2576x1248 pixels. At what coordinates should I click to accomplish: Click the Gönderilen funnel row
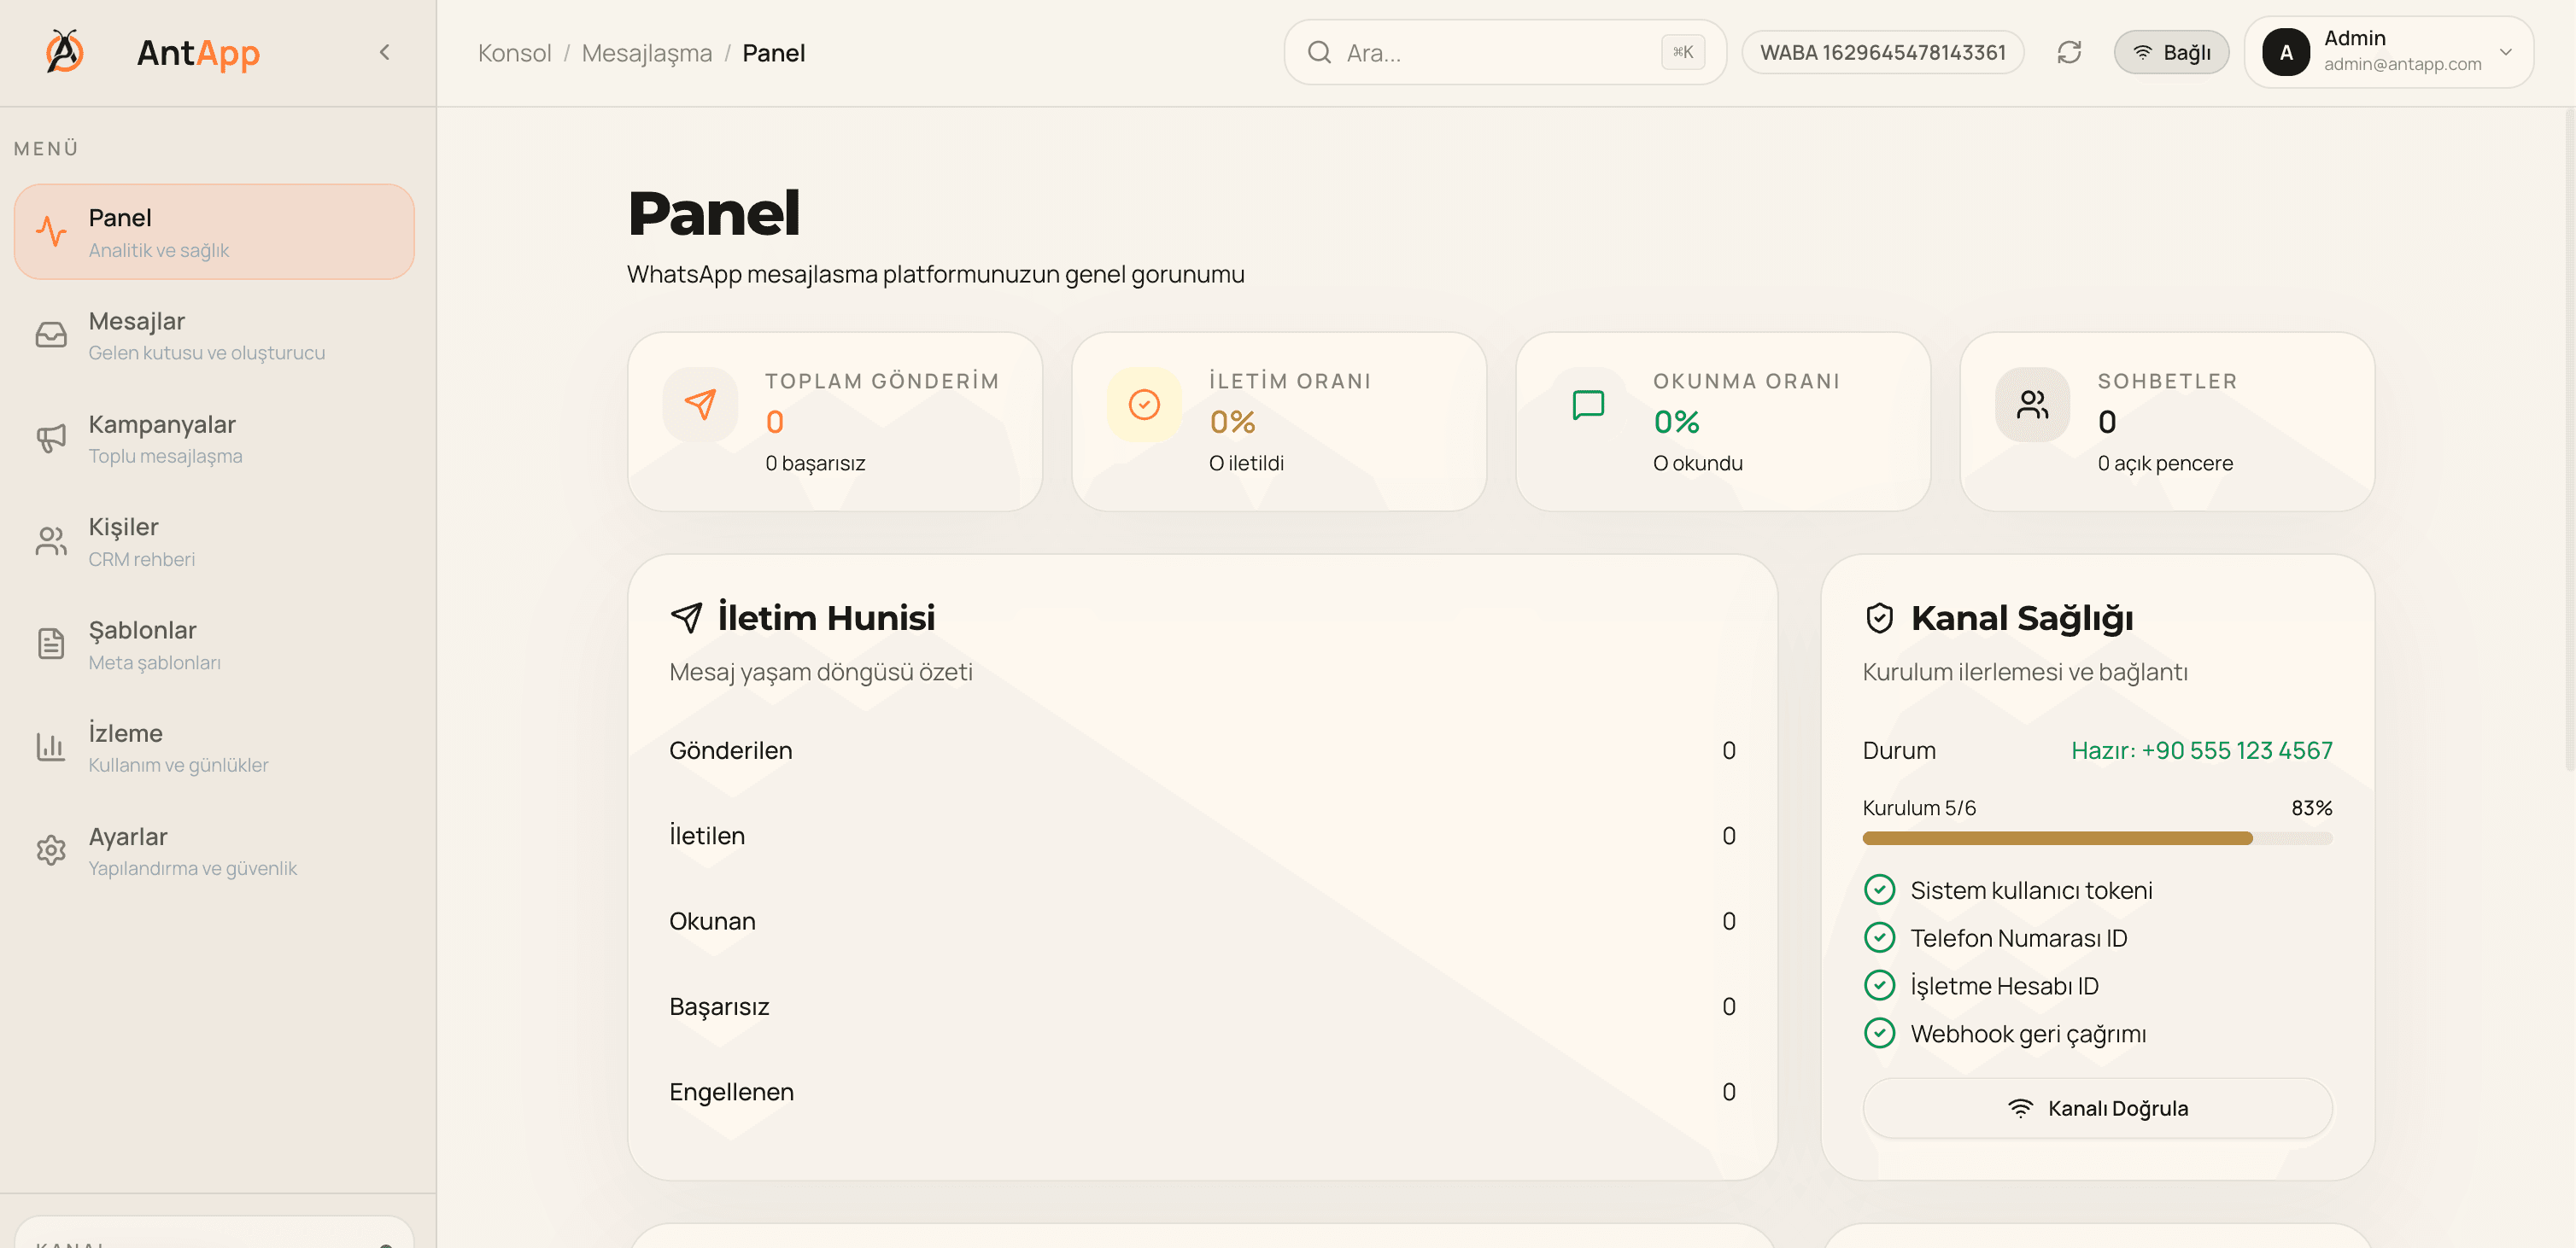1202,750
